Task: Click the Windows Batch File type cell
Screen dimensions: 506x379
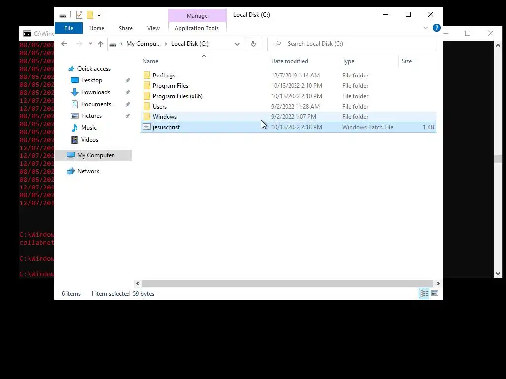Action: 368,127
